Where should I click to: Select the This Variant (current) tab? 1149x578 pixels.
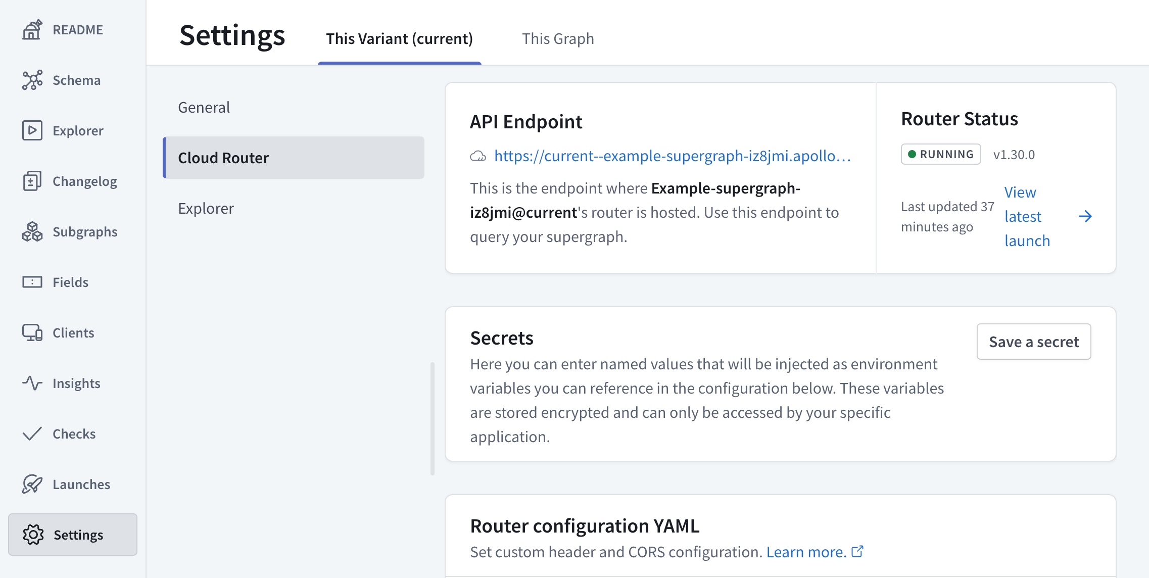(x=400, y=39)
